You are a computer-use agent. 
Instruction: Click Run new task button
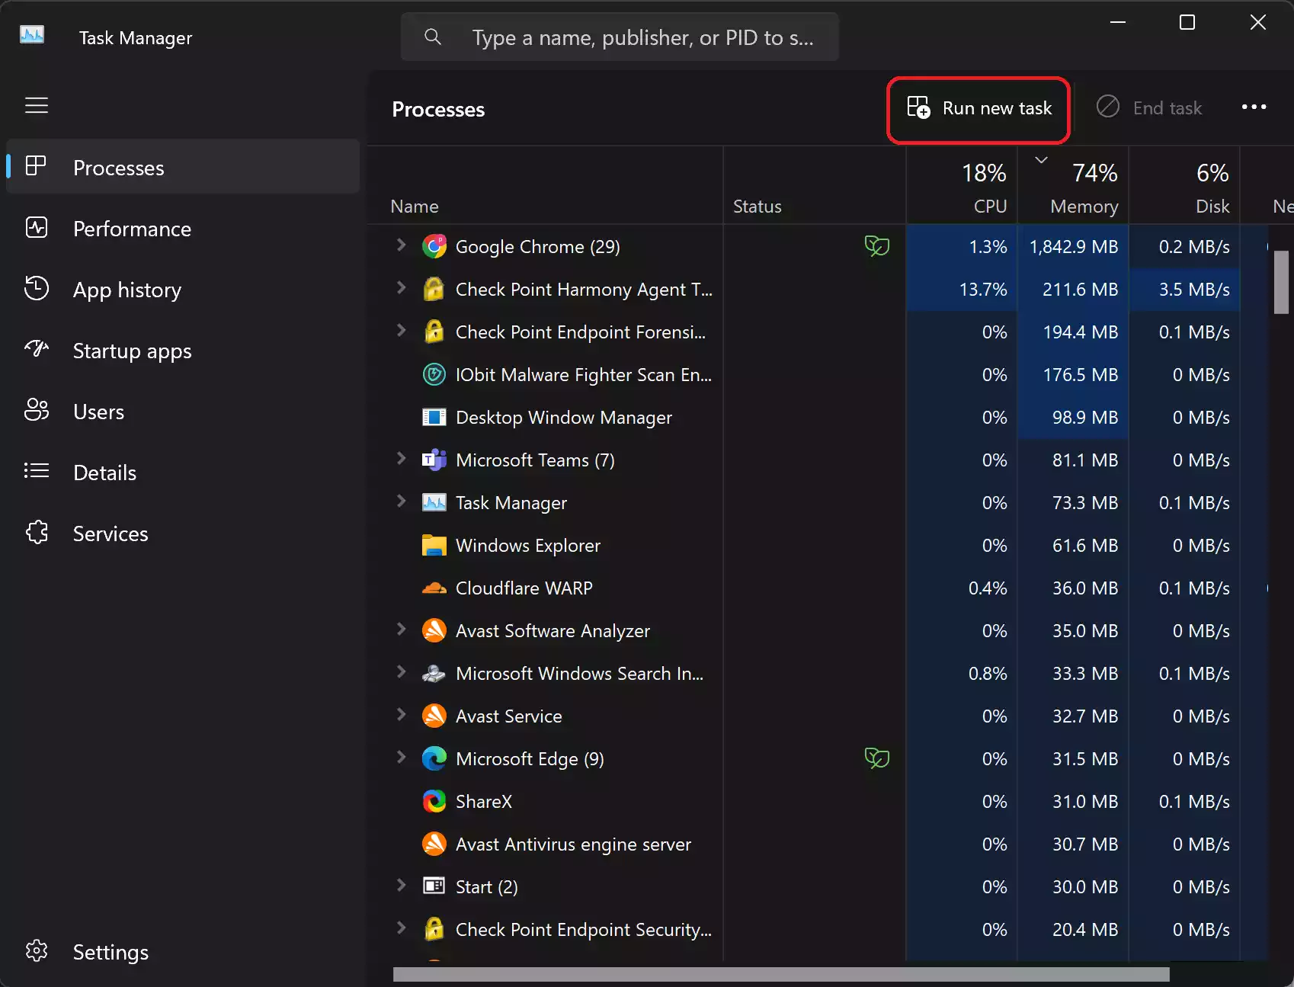point(979,108)
